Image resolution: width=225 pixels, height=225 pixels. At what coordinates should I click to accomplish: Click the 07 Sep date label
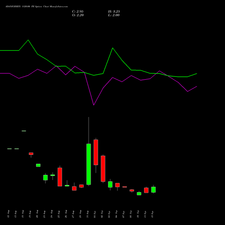pos(123,214)
